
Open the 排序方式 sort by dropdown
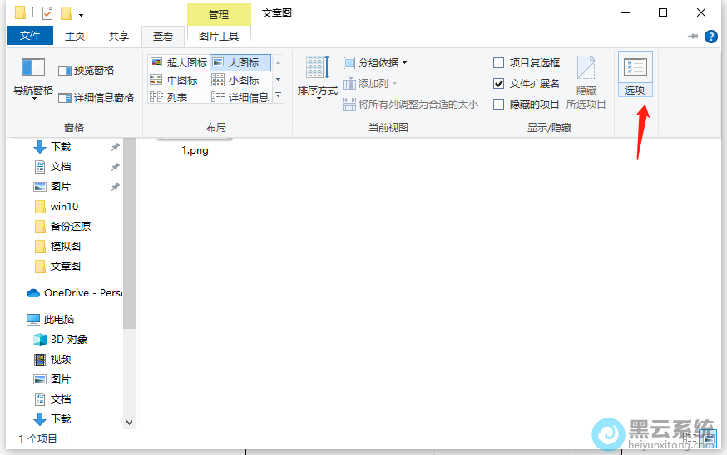tap(318, 80)
